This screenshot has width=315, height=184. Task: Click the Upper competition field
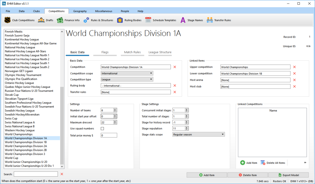tap(255, 67)
